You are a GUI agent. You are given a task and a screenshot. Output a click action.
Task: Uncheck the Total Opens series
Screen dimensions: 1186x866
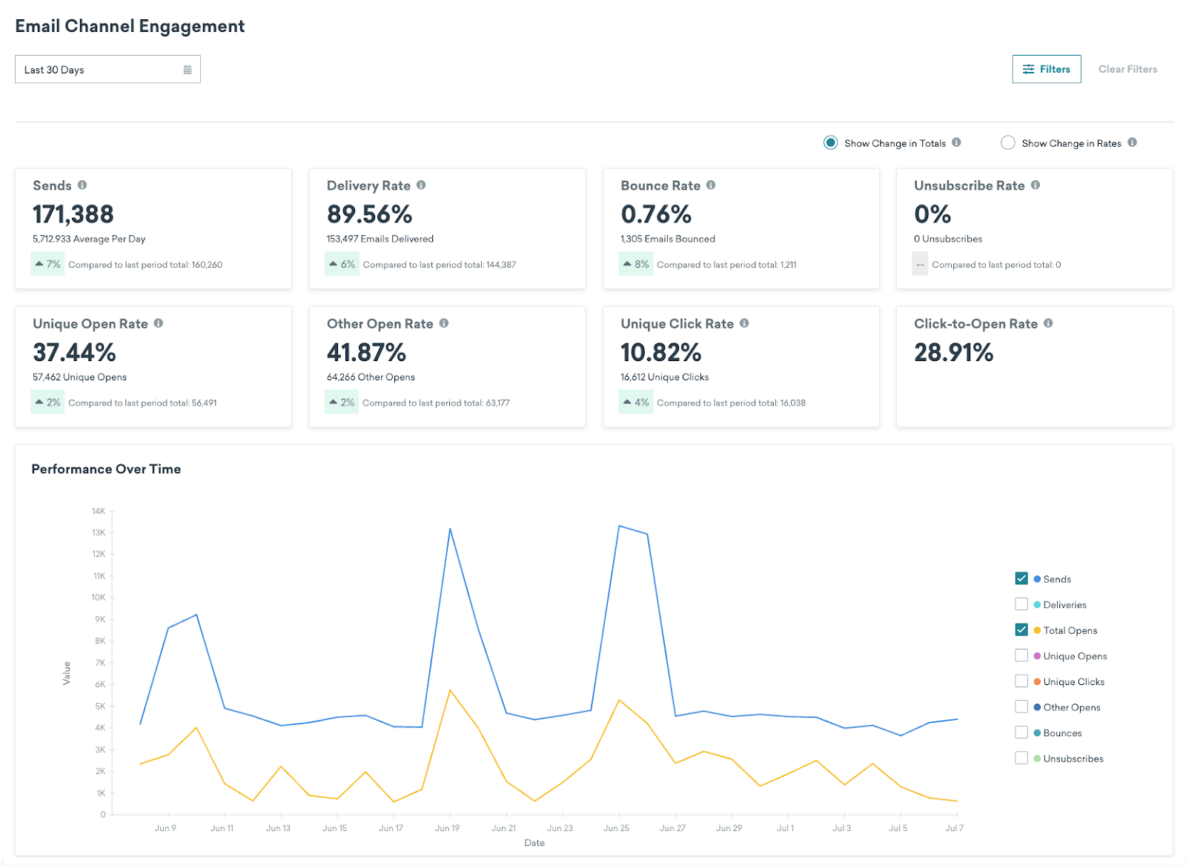[1021, 629]
